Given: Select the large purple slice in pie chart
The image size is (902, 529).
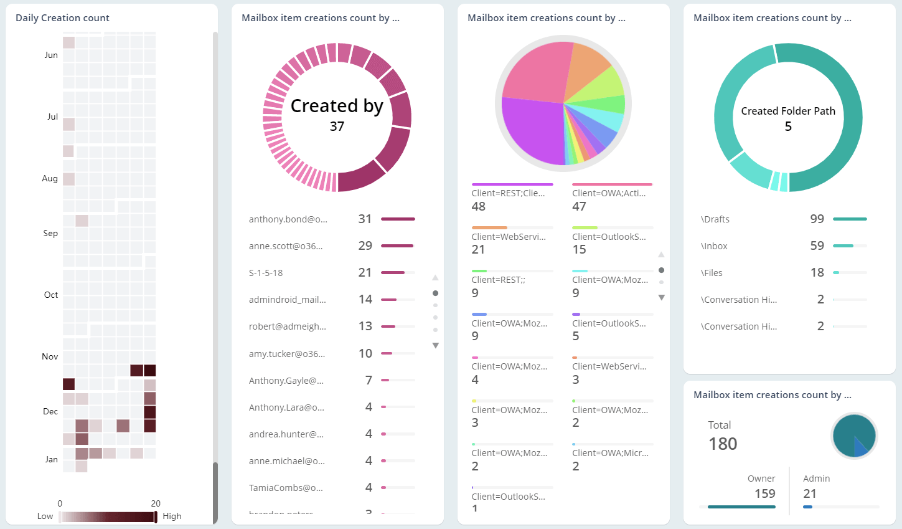Looking at the screenshot, I should (x=529, y=131).
